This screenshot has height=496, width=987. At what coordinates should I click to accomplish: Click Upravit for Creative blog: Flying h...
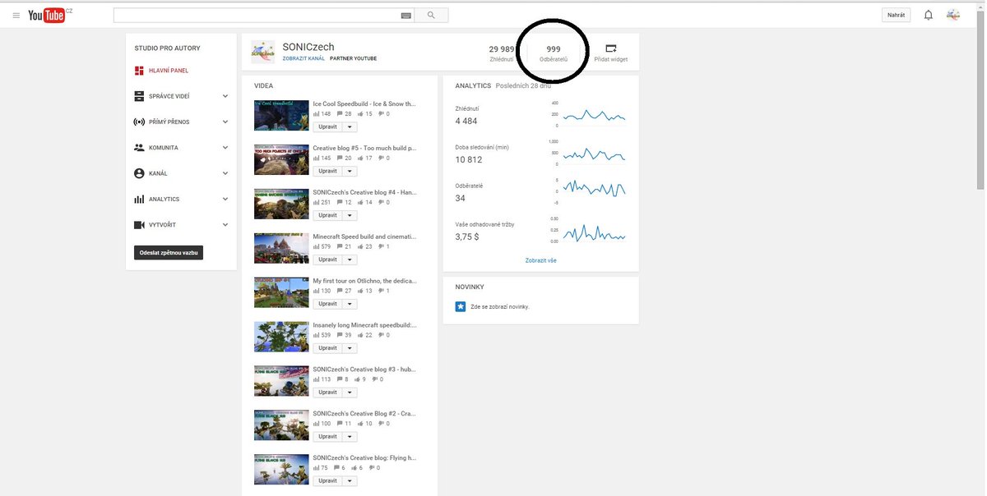(x=327, y=480)
